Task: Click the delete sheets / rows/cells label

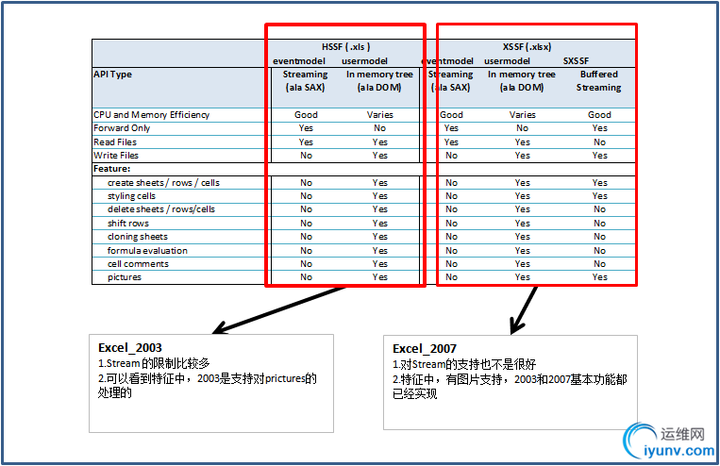Action: point(160,209)
